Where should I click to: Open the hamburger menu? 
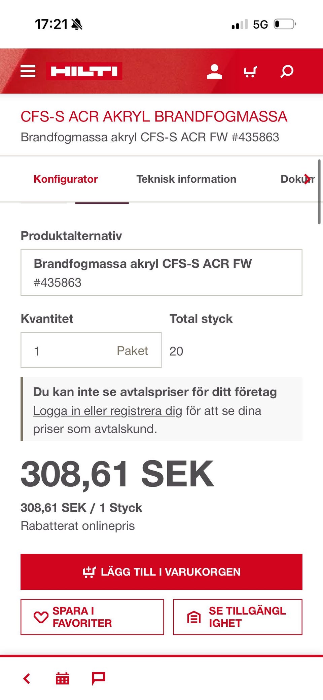point(28,71)
